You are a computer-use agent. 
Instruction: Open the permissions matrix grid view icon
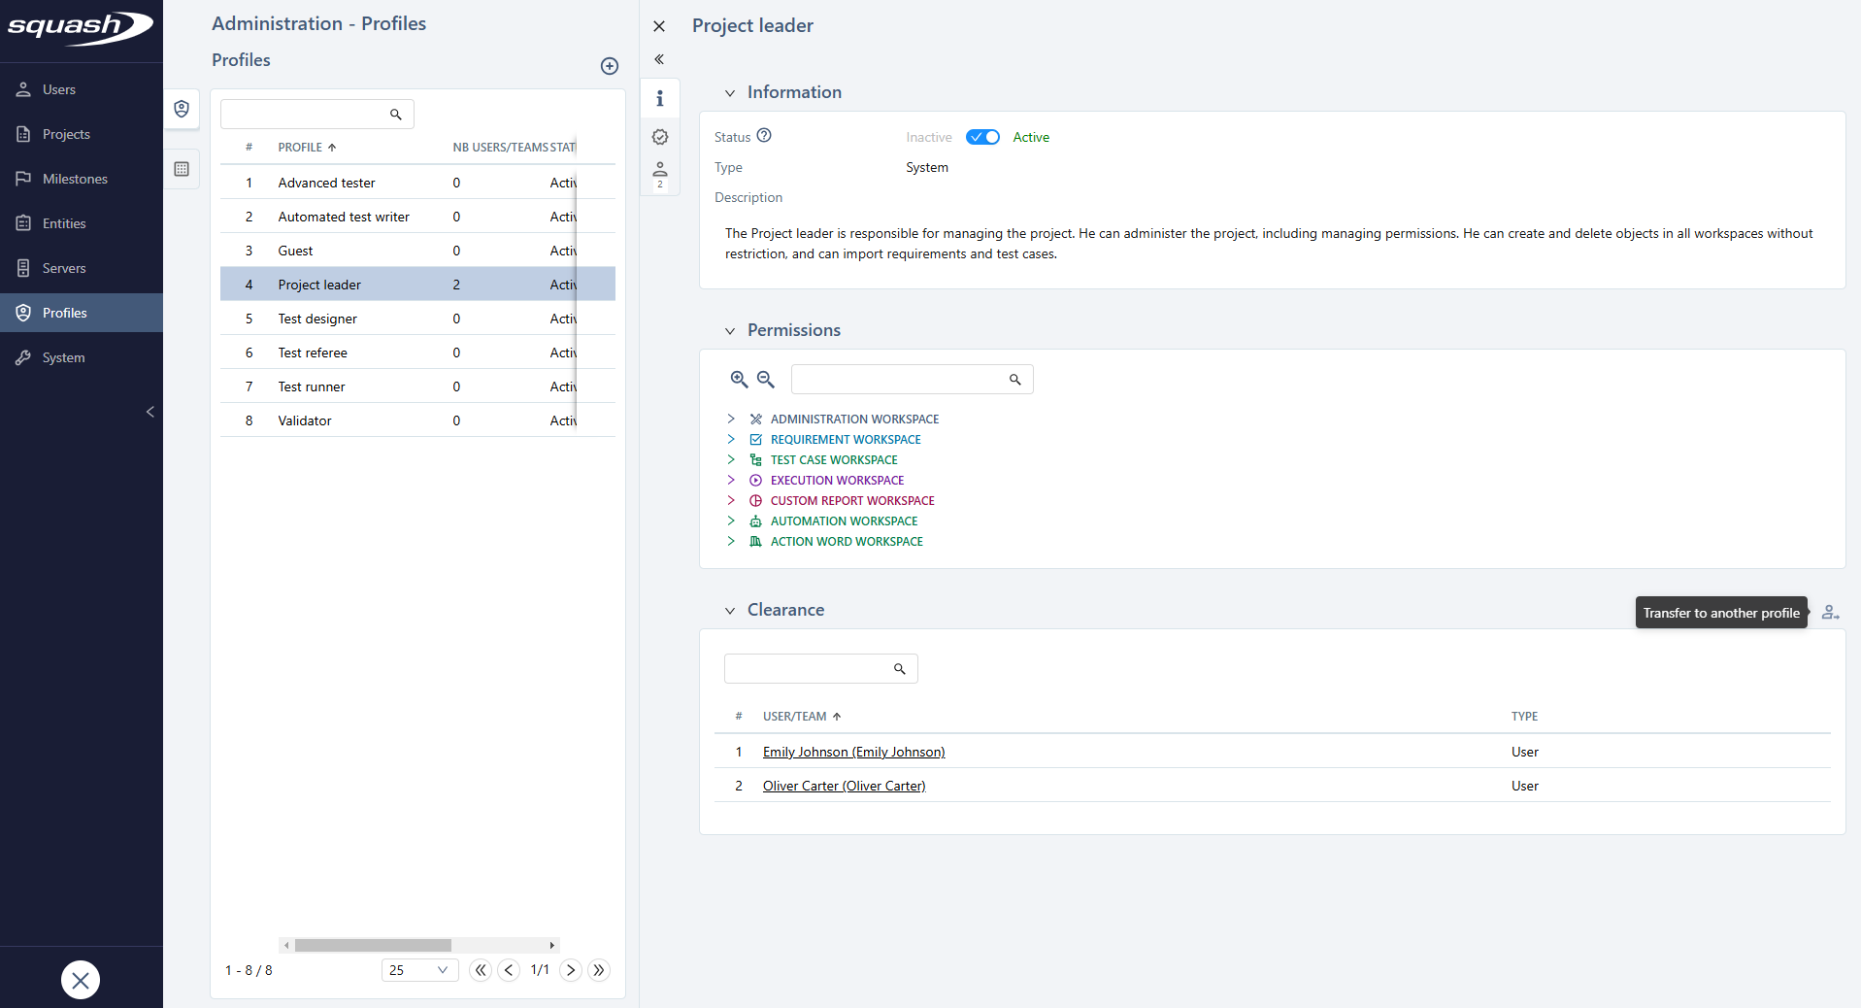click(182, 169)
